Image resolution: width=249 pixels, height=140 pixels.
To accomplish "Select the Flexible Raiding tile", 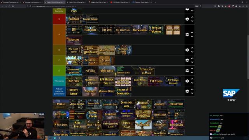I will 90,19.
